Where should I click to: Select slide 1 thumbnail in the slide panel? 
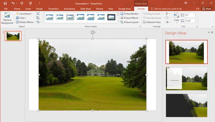[13, 36]
